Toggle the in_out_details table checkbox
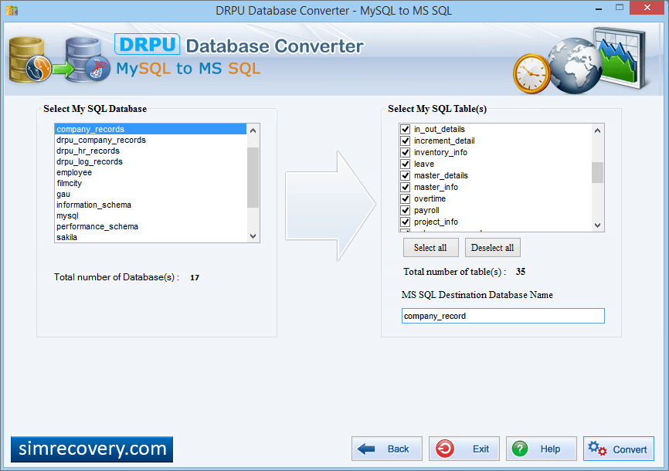 tap(406, 129)
